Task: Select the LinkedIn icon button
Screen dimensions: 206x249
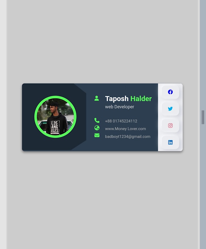Action: (x=170, y=142)
